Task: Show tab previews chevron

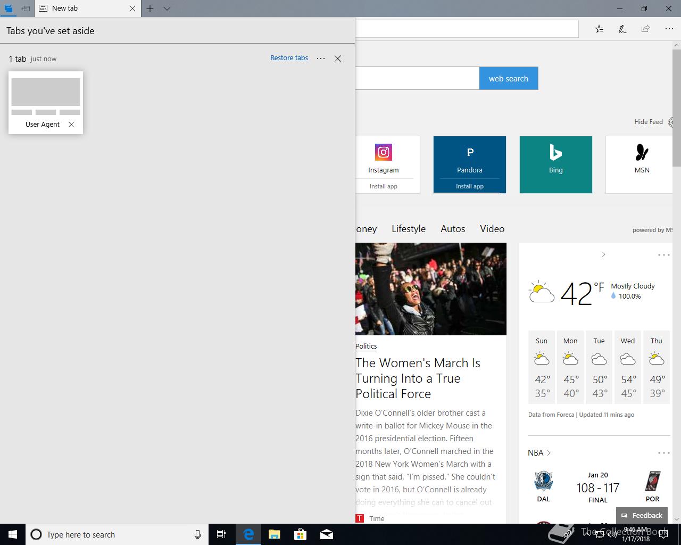Action: (x=167, y=9)
